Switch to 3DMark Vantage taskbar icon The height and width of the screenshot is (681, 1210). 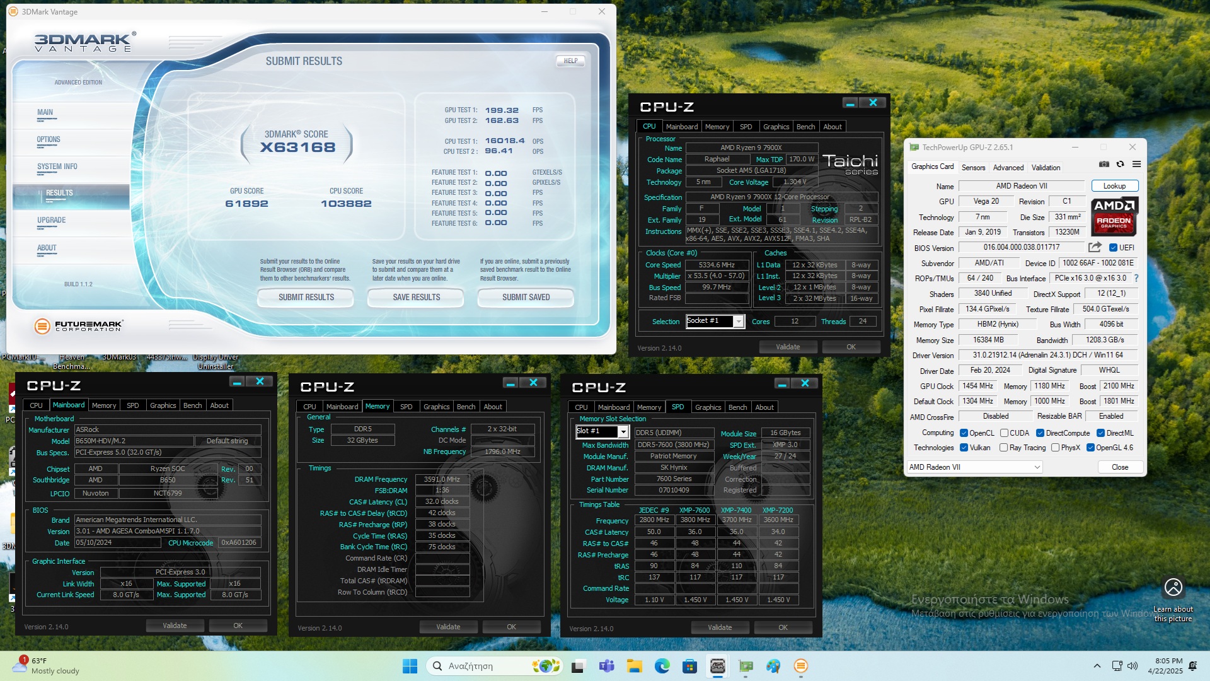[x=801, y=666]
